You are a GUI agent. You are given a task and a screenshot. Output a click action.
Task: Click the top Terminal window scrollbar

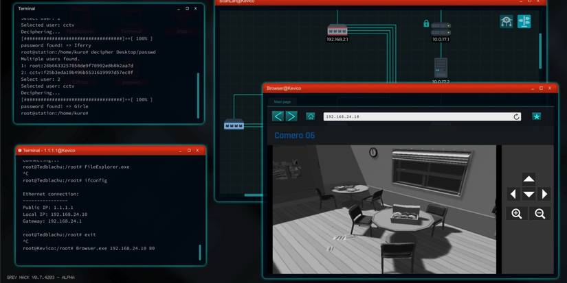point(198,95)
